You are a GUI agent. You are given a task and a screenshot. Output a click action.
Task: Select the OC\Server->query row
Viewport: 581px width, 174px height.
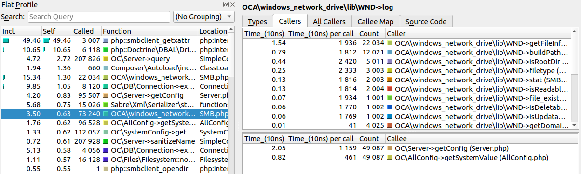(x=114, y=59)
